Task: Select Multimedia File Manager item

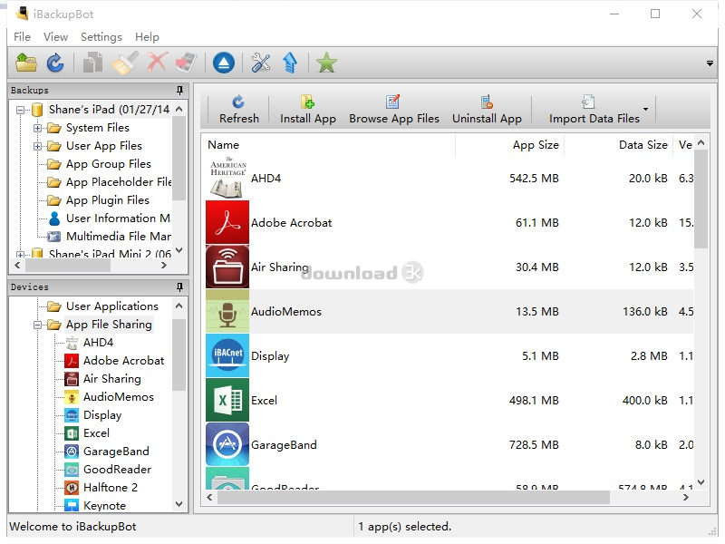Action: (x=119, y=236)
